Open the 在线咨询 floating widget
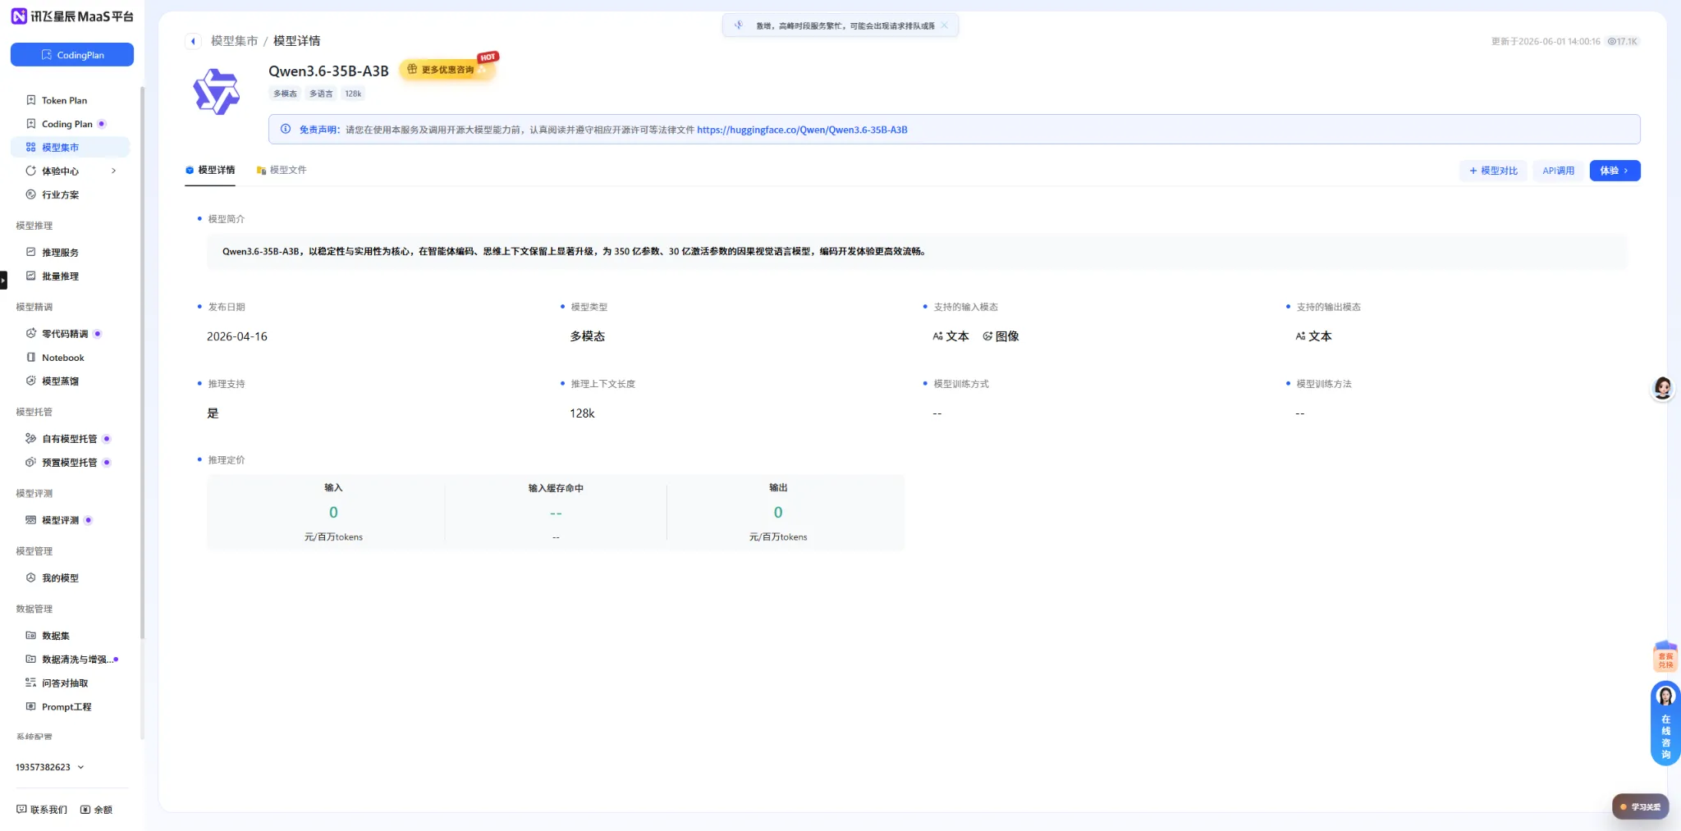 coord(1665,724)
